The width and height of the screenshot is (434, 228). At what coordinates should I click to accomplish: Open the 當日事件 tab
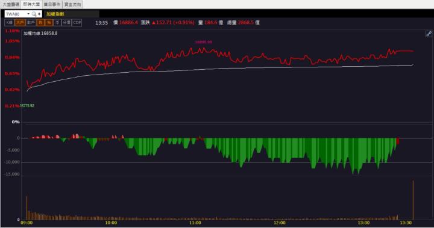[52, 4]
